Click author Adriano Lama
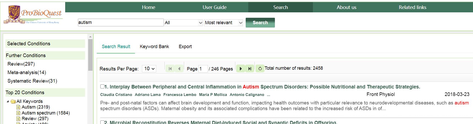This screenshot has width=473, height=124. 148,95
